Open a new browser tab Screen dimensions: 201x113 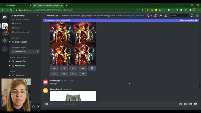[x=67, y=5]
